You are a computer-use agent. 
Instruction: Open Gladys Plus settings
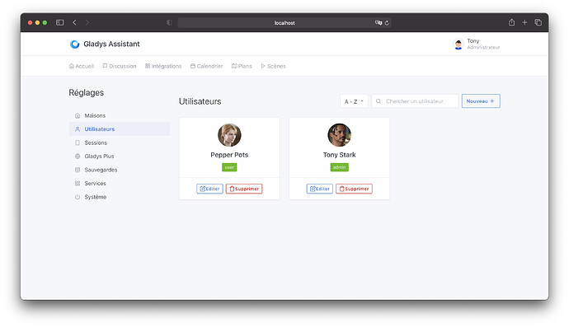[120, 156]
